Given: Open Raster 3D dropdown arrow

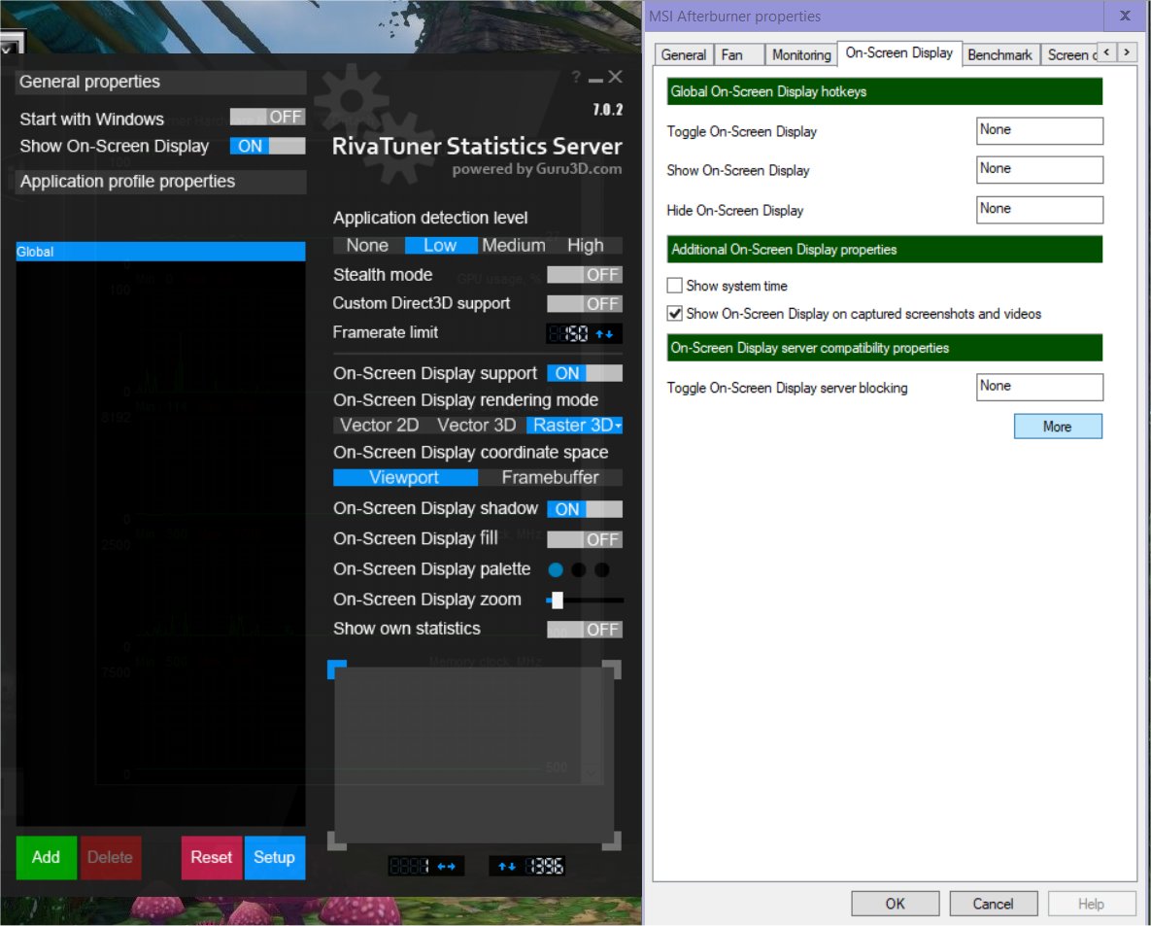Looking at the screenshot, I should click(618, 426).
